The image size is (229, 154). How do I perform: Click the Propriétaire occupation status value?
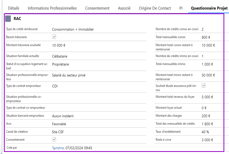[x=60, y=64]
